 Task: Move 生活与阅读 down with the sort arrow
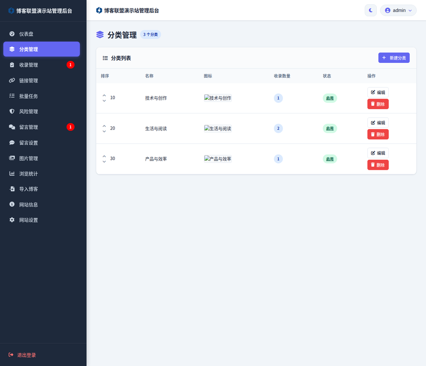104,132
